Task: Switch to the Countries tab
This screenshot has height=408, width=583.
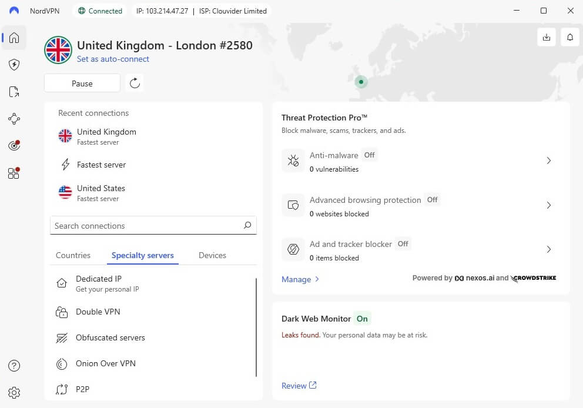Action: pos(73,255)
